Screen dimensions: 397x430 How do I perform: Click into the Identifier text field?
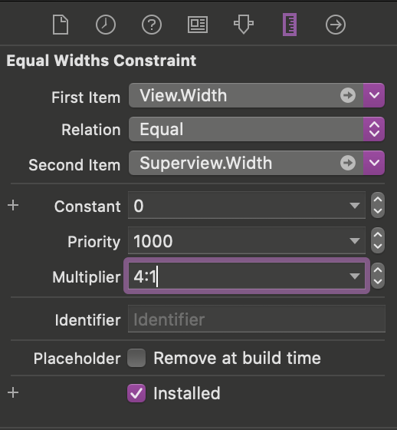(x=257, y=319)
